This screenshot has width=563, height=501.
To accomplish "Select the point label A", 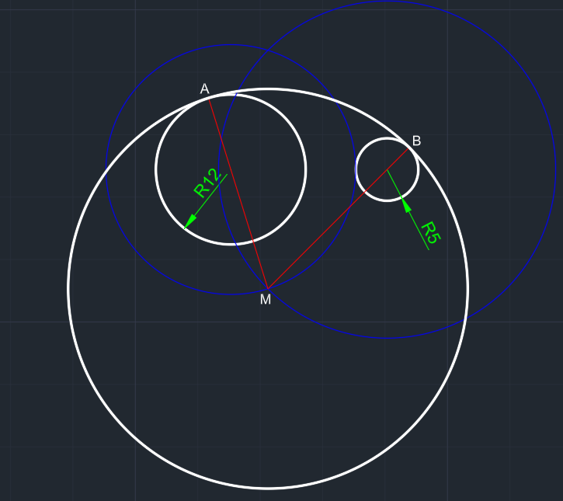I will pyautogui.click(x=205, y=89).
